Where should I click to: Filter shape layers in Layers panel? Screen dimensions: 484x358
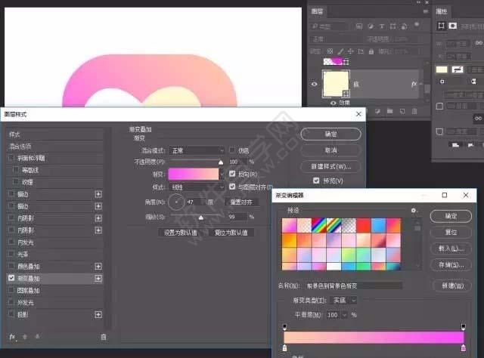point(392,26)
